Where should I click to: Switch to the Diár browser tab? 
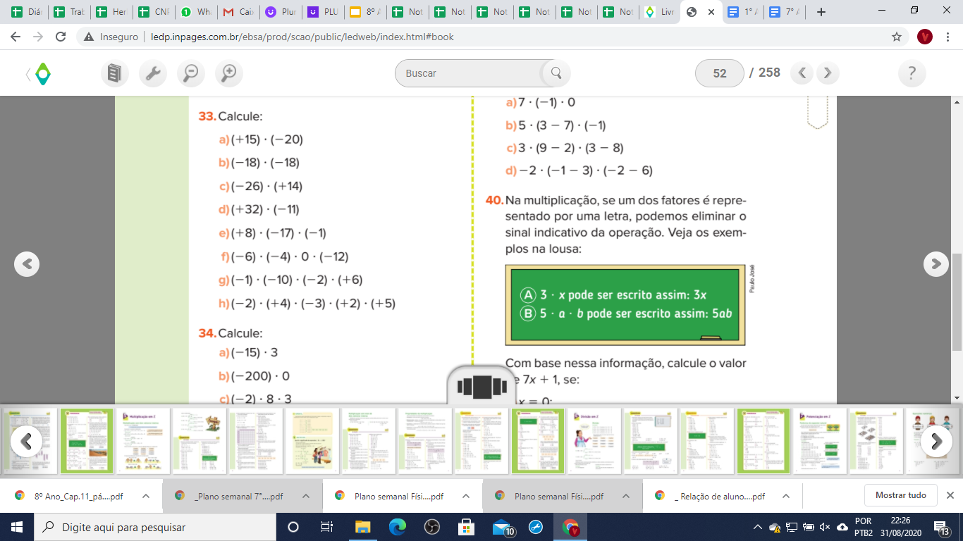point(28,12)
